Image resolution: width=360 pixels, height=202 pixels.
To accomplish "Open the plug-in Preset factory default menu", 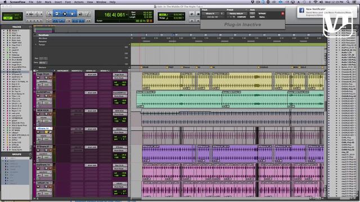I will coord(236,13).
